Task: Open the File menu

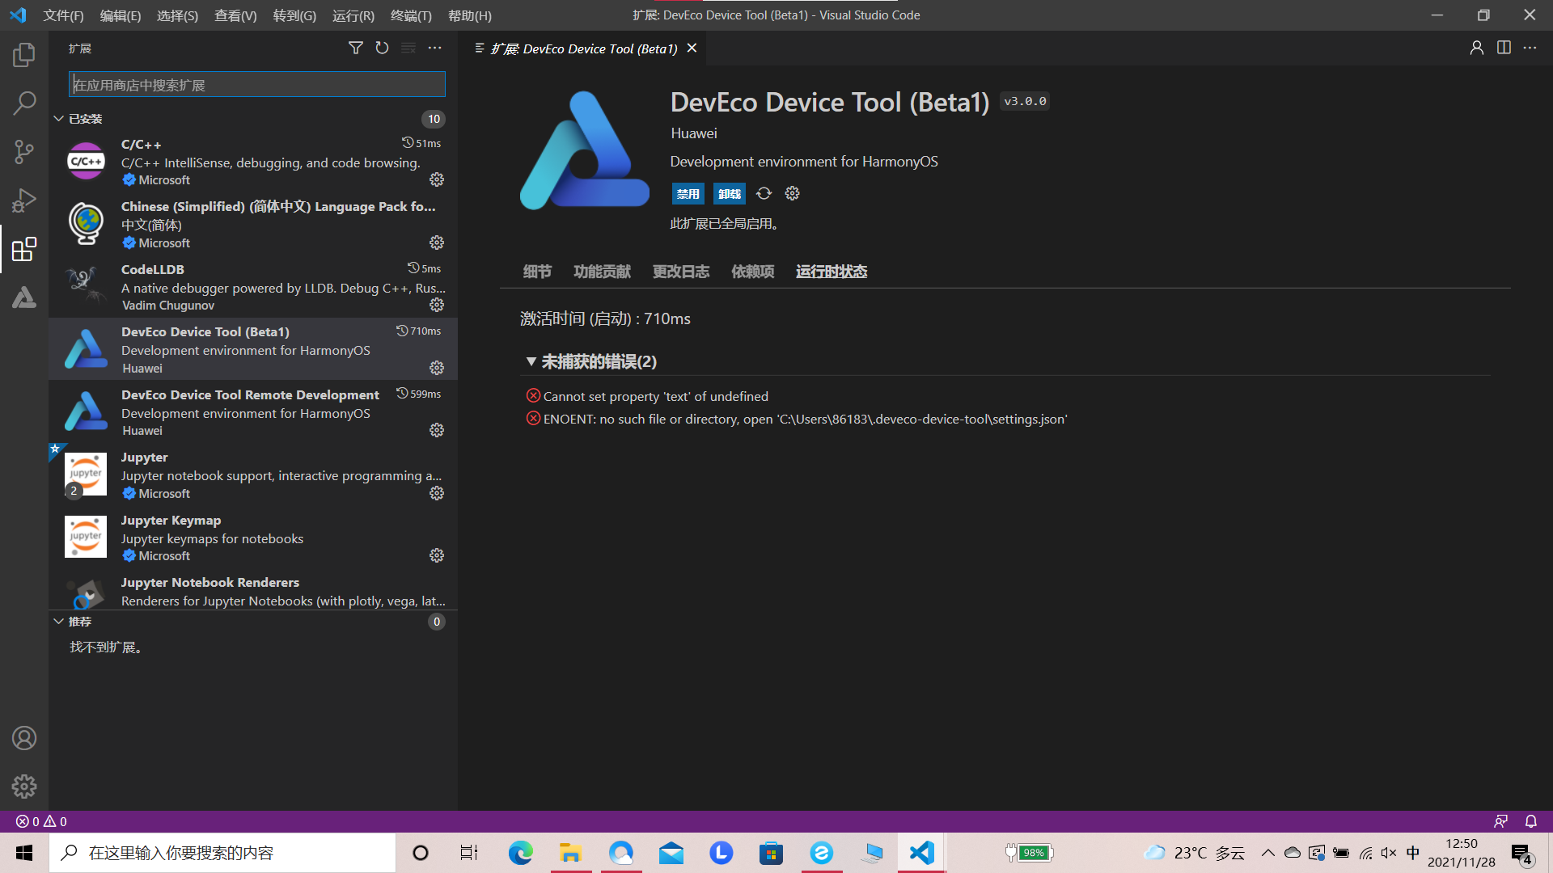Action: click(63, 15)
